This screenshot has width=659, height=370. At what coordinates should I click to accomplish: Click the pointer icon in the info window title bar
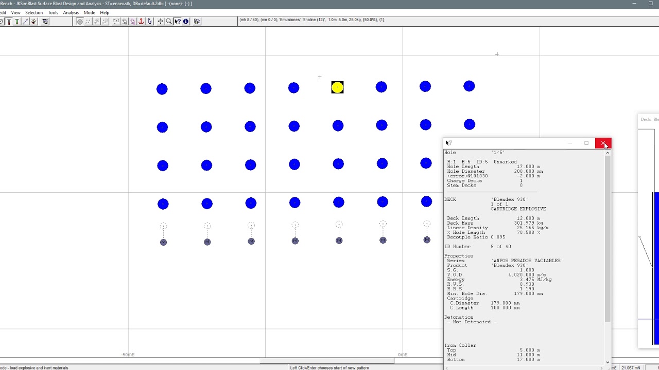pyautogui.click(x=448, y=143)
